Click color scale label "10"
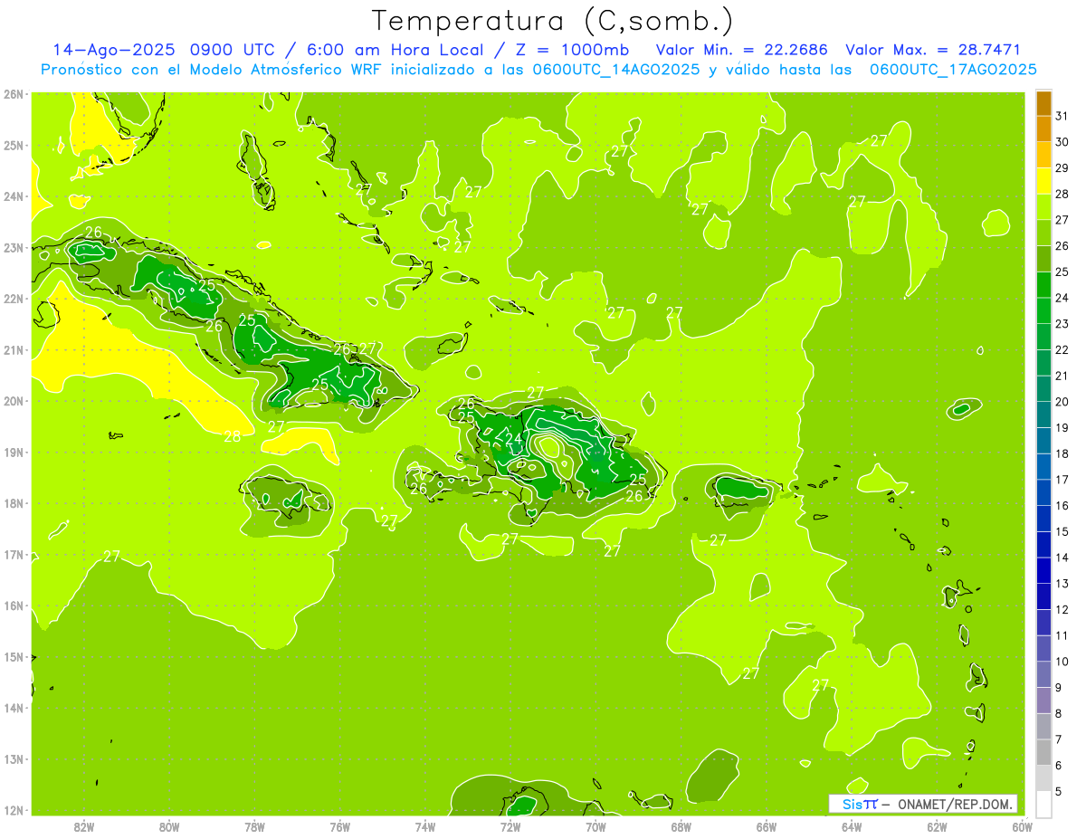The width and height of the screenshot is (1086, 839). [x=1062, y=662]
